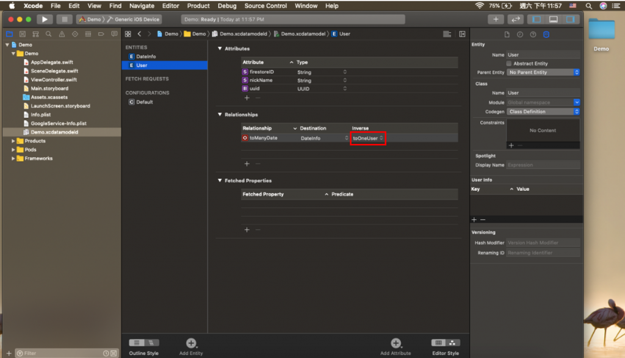This screenshot has width=625, height=358.
Task: Show the Quick Help inspector
Action: coord(533,34)
